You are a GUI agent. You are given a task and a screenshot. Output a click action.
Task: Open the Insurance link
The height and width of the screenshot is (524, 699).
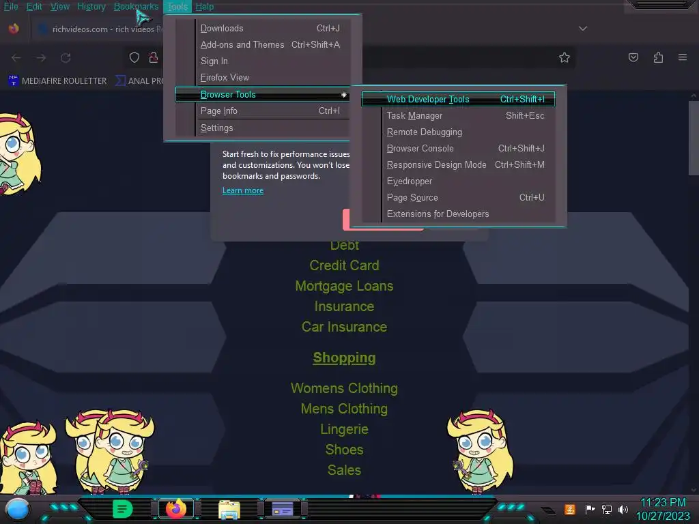[x=344, y=306]
